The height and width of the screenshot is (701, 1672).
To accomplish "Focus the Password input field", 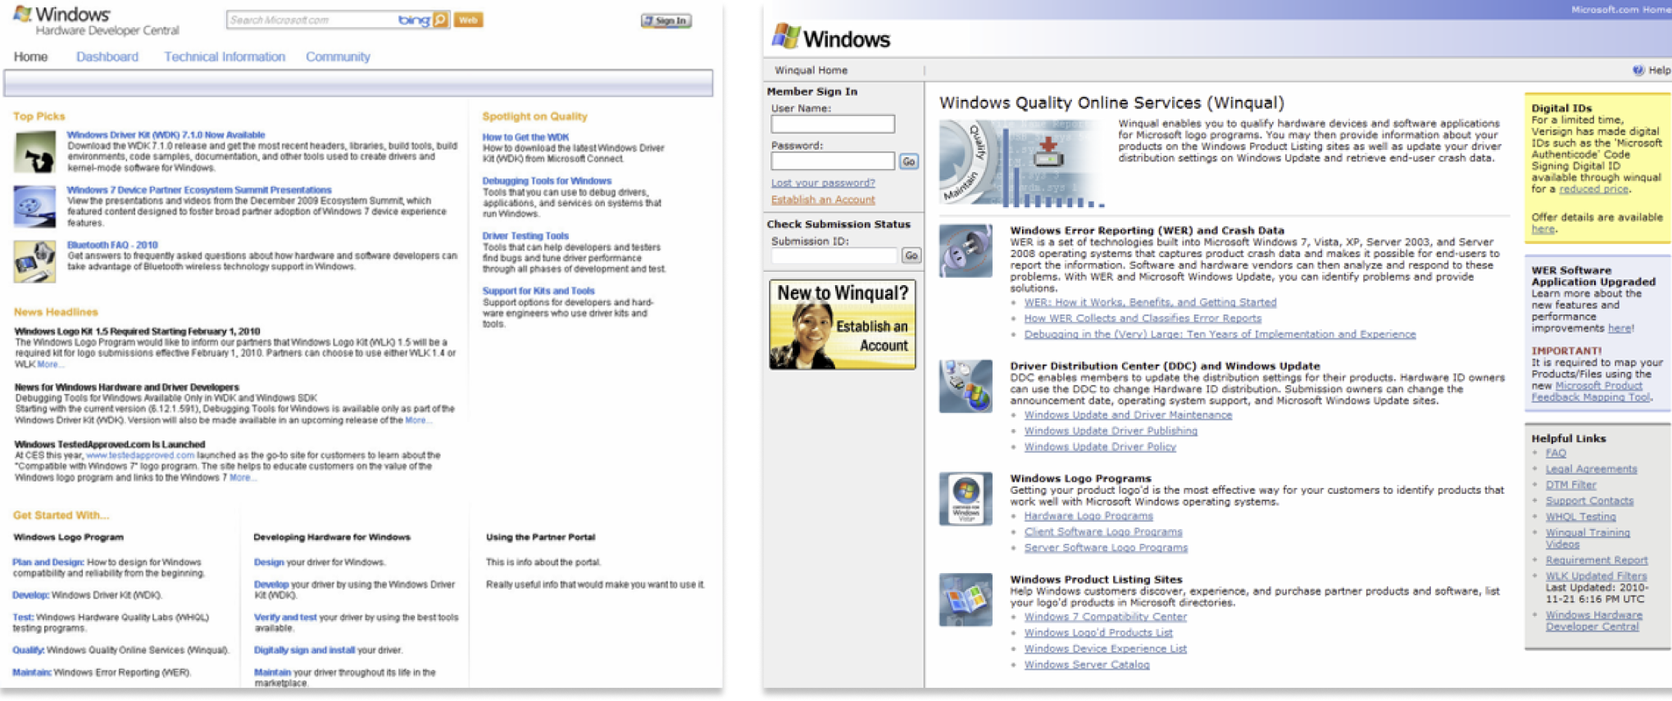I will [x=833, y=161].
